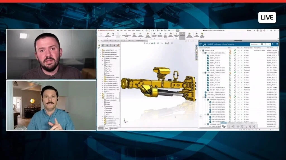Click search magnifier in ENOVIA bar
The height and width of the screenshot is (160, 286).
[x=266, y=44]
